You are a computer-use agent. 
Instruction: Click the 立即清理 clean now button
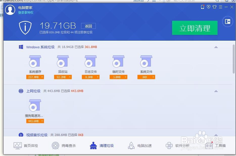(x=195, y=28)
